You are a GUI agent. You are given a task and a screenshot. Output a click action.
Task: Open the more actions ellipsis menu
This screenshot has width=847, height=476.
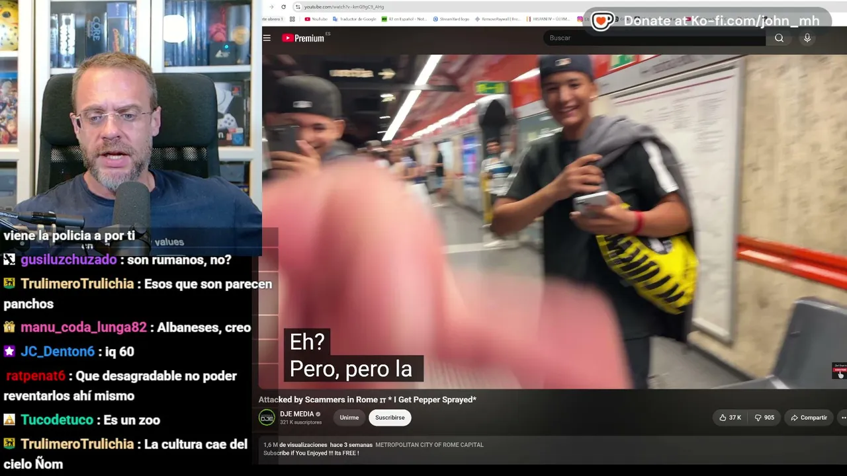tap(843, 417)
